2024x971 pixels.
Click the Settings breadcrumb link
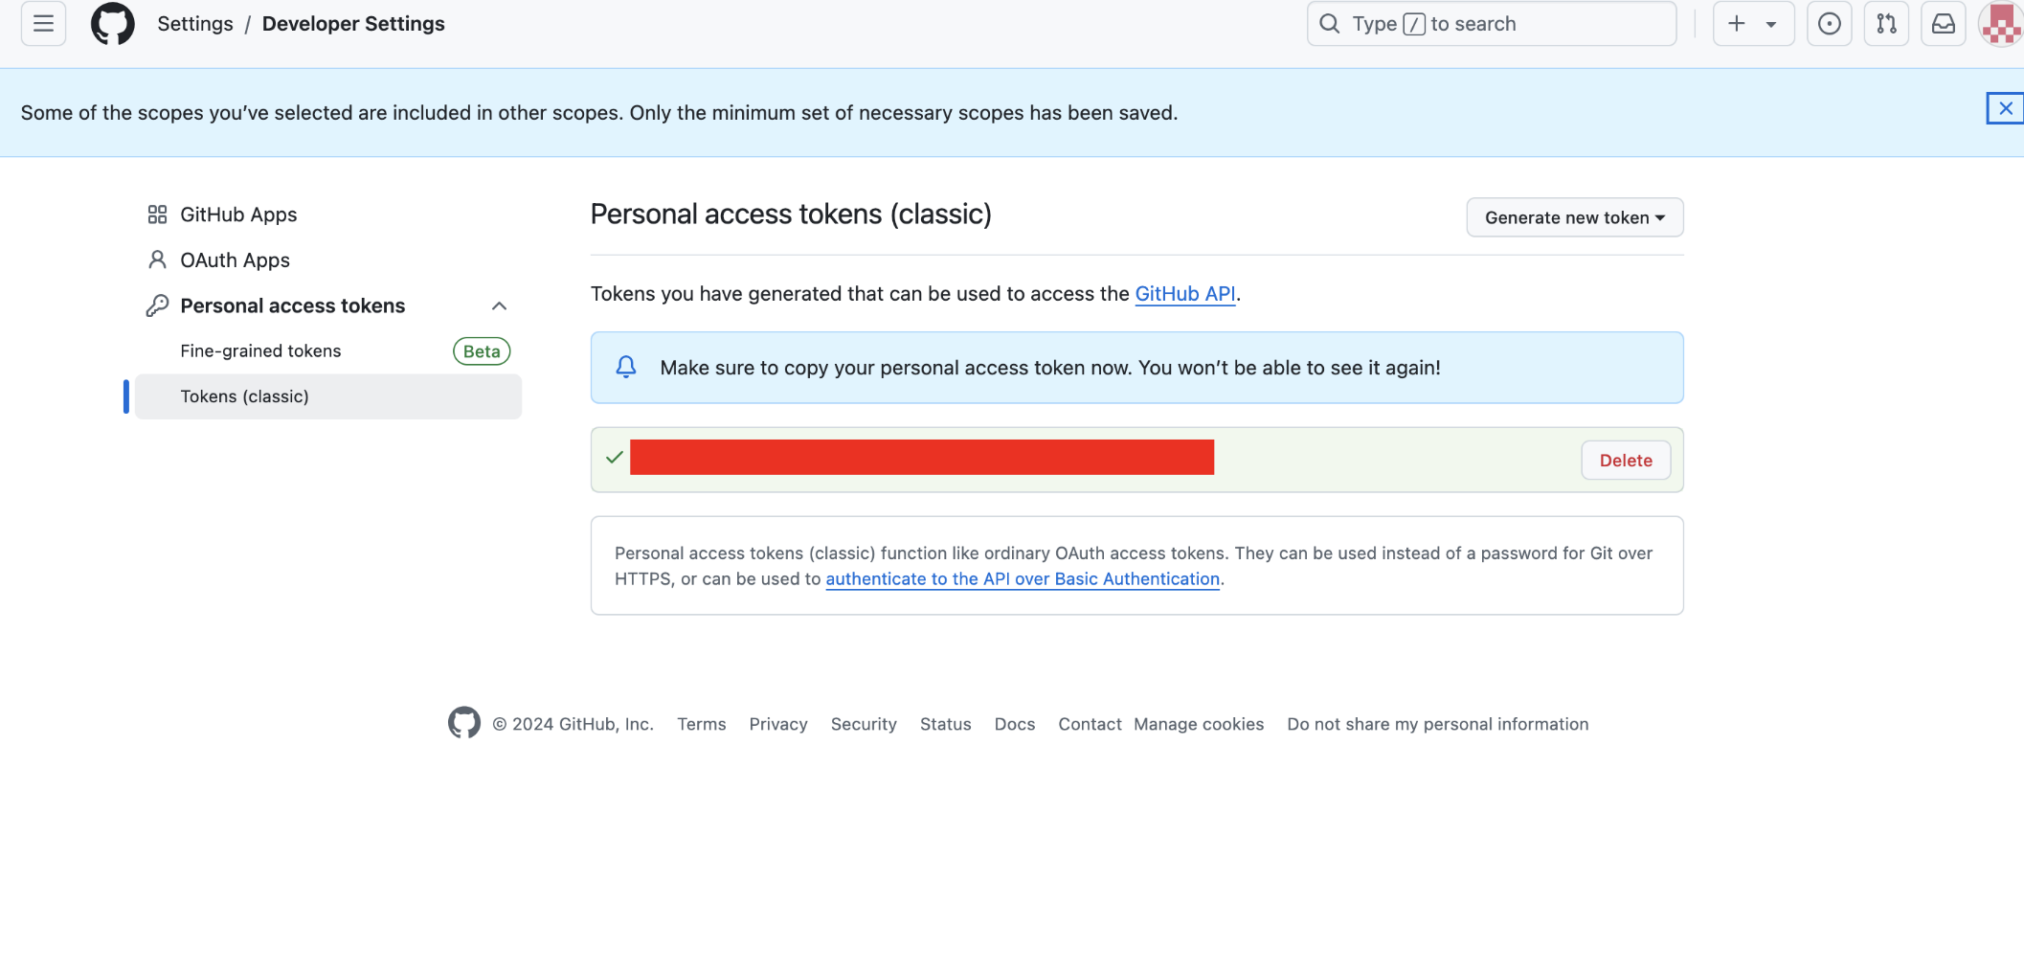[195, 24]
